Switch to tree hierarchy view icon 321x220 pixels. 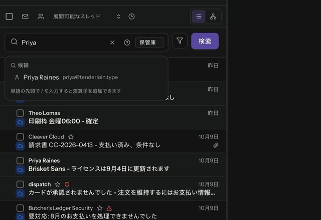pyautogui.click(x=213, y=16)
